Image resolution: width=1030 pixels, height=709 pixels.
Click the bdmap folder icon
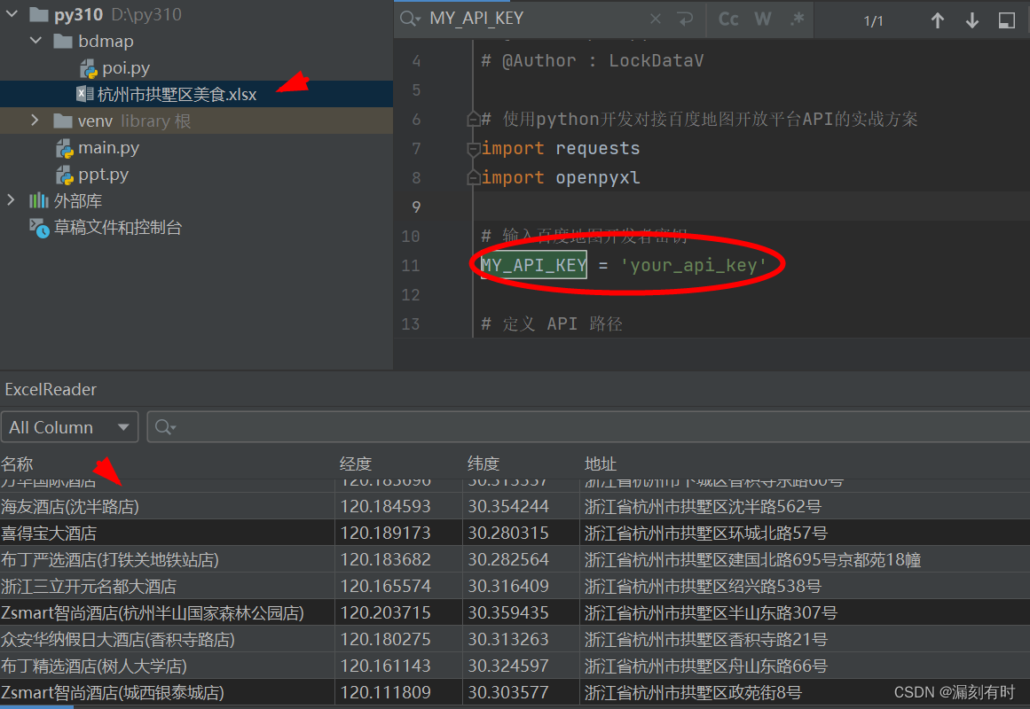(63, 42)
